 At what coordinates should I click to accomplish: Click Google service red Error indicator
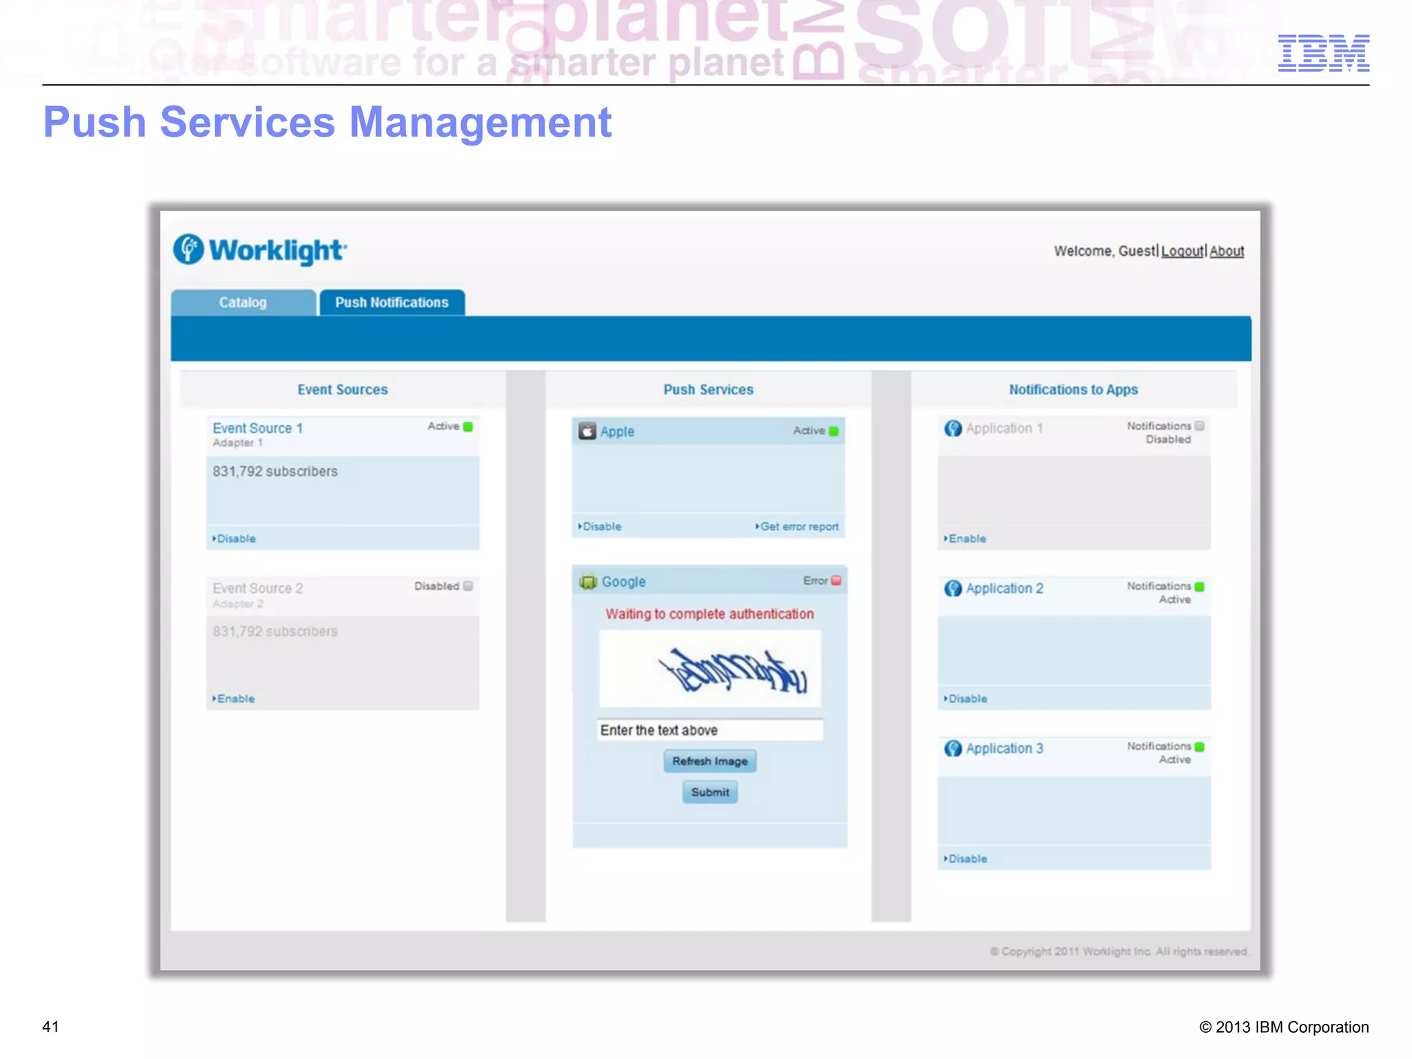coord(836,581)
